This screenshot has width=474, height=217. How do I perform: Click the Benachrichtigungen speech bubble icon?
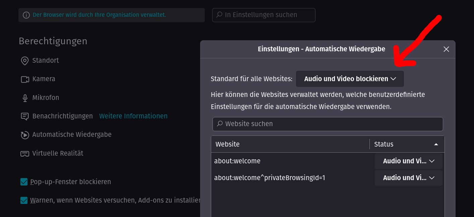click(x=24, y=116)
